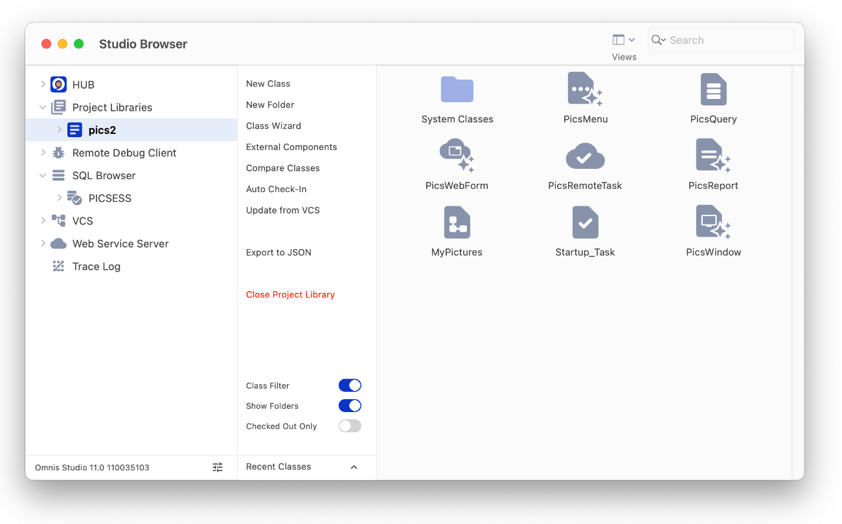Collapse the SQL Browser node
Viewport: 842px width, 524px height.
point(43,175)
